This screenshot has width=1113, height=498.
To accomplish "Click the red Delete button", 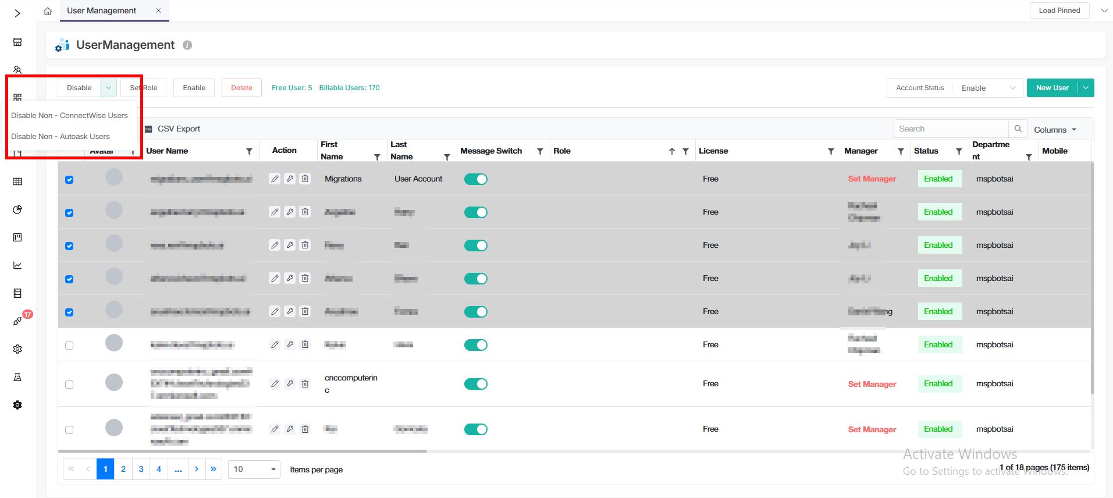I will [241, 88].
